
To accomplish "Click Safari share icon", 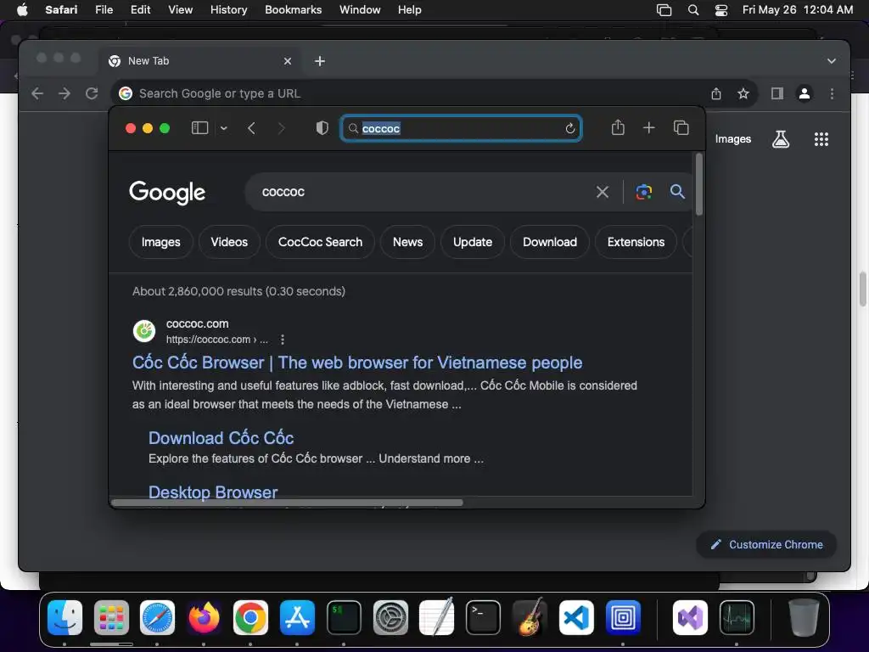I will (618, 127).
